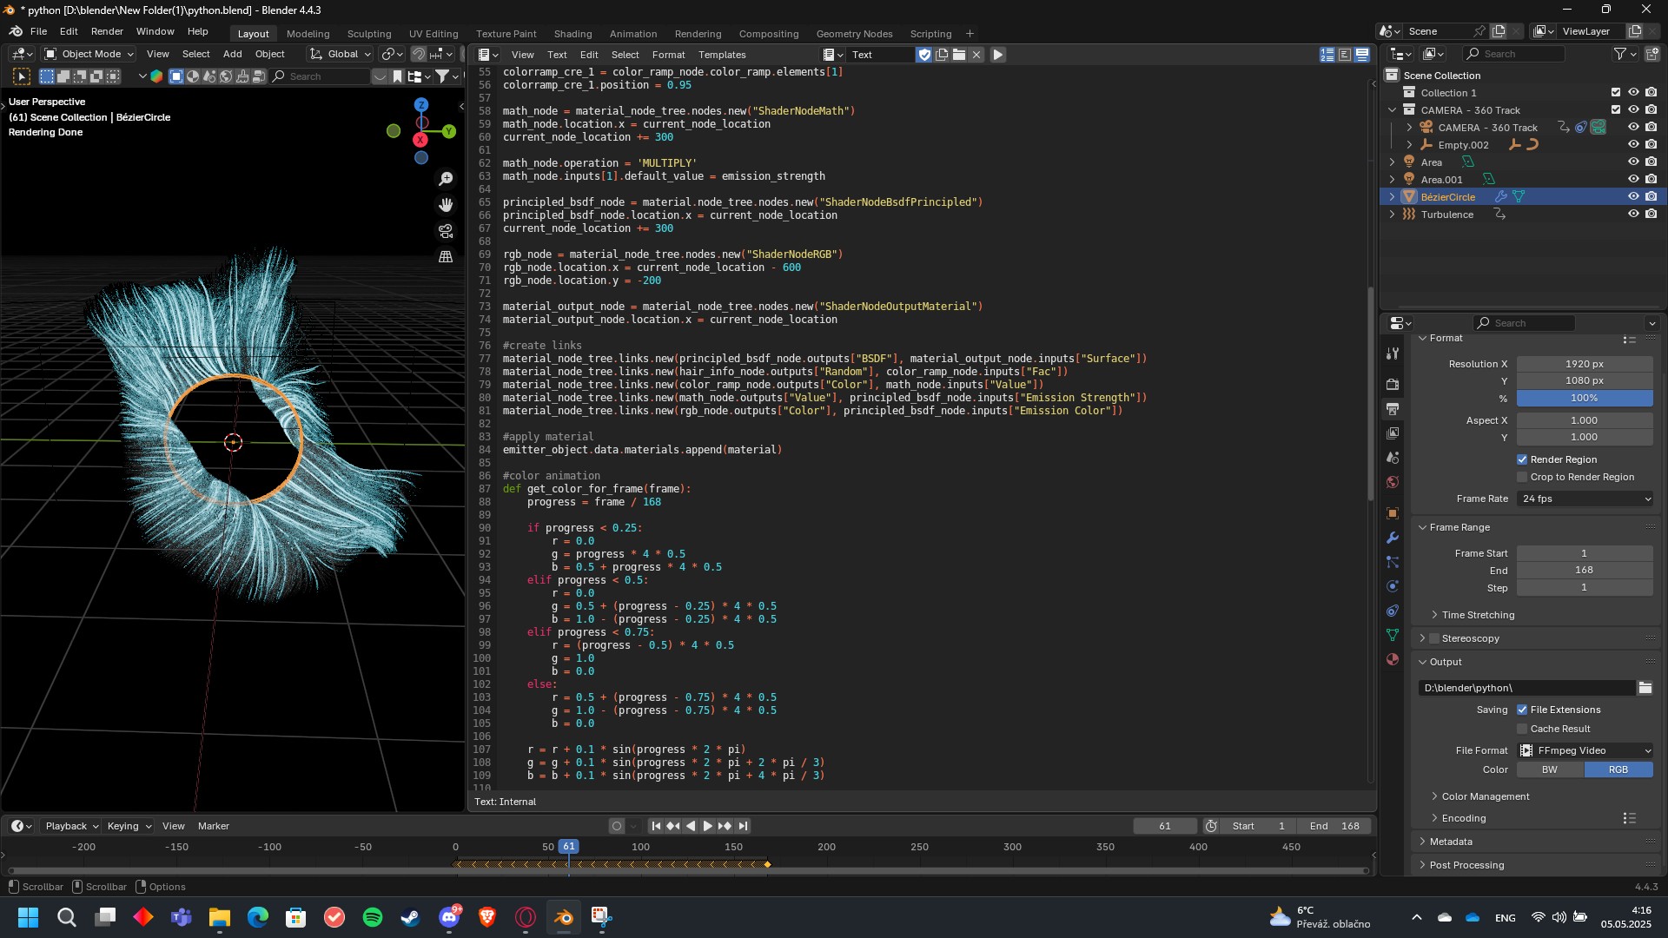Open the Particles properties tab
1668x938 pixels.
coord(1393,562)
